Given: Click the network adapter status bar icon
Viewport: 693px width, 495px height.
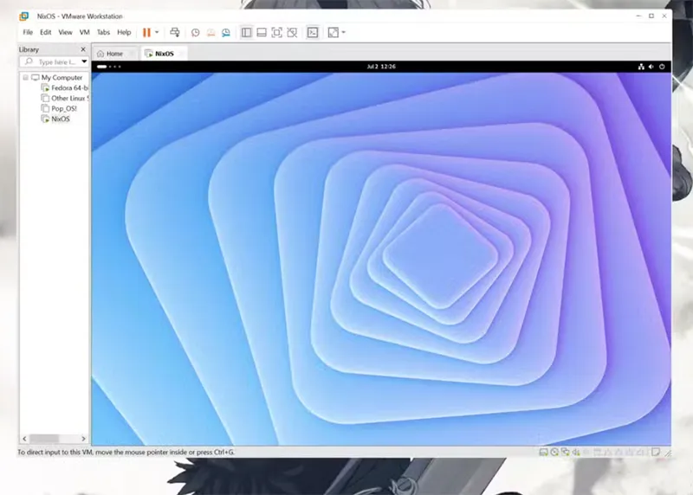Looking at the screenshot, I should pyautogui.click(x=566, y=453).
